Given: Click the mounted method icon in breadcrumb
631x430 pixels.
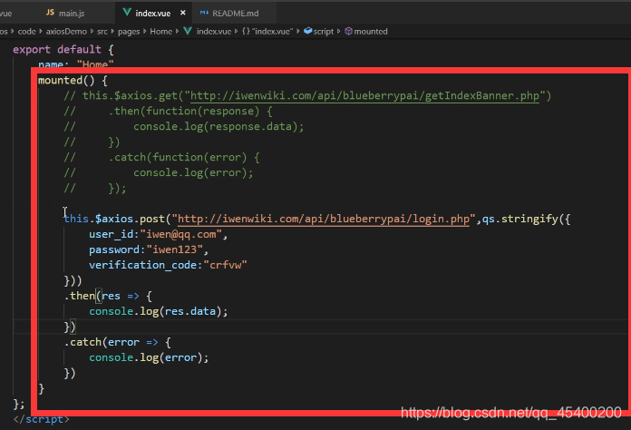Looking at the screenshot, I should [348, 31].
